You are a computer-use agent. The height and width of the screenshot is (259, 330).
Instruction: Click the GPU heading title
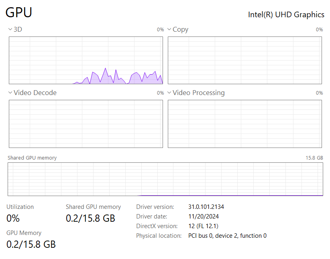pyautogui.click(x=19, y=12)
